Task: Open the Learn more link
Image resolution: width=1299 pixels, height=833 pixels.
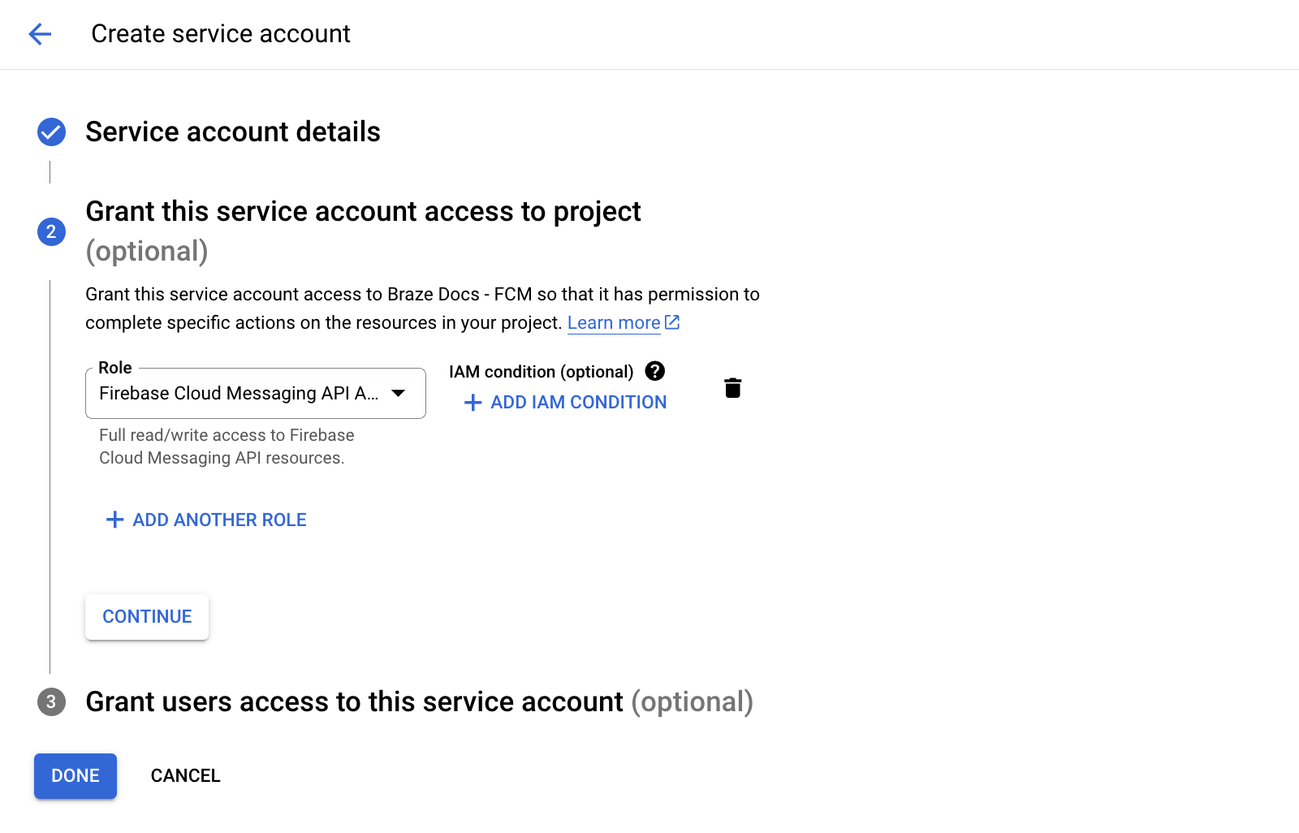Action: [613, 323]
